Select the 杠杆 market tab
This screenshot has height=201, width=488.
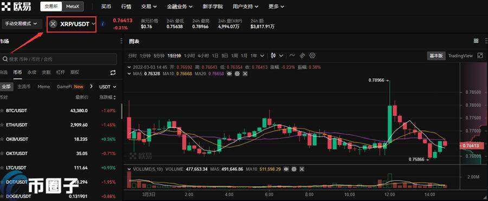pyautogui.click(x=60, y=72)
